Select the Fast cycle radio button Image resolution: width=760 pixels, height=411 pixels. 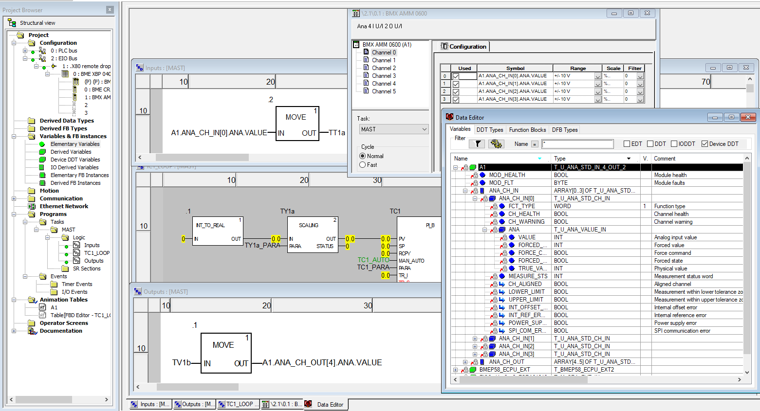(x=362, y=165)
